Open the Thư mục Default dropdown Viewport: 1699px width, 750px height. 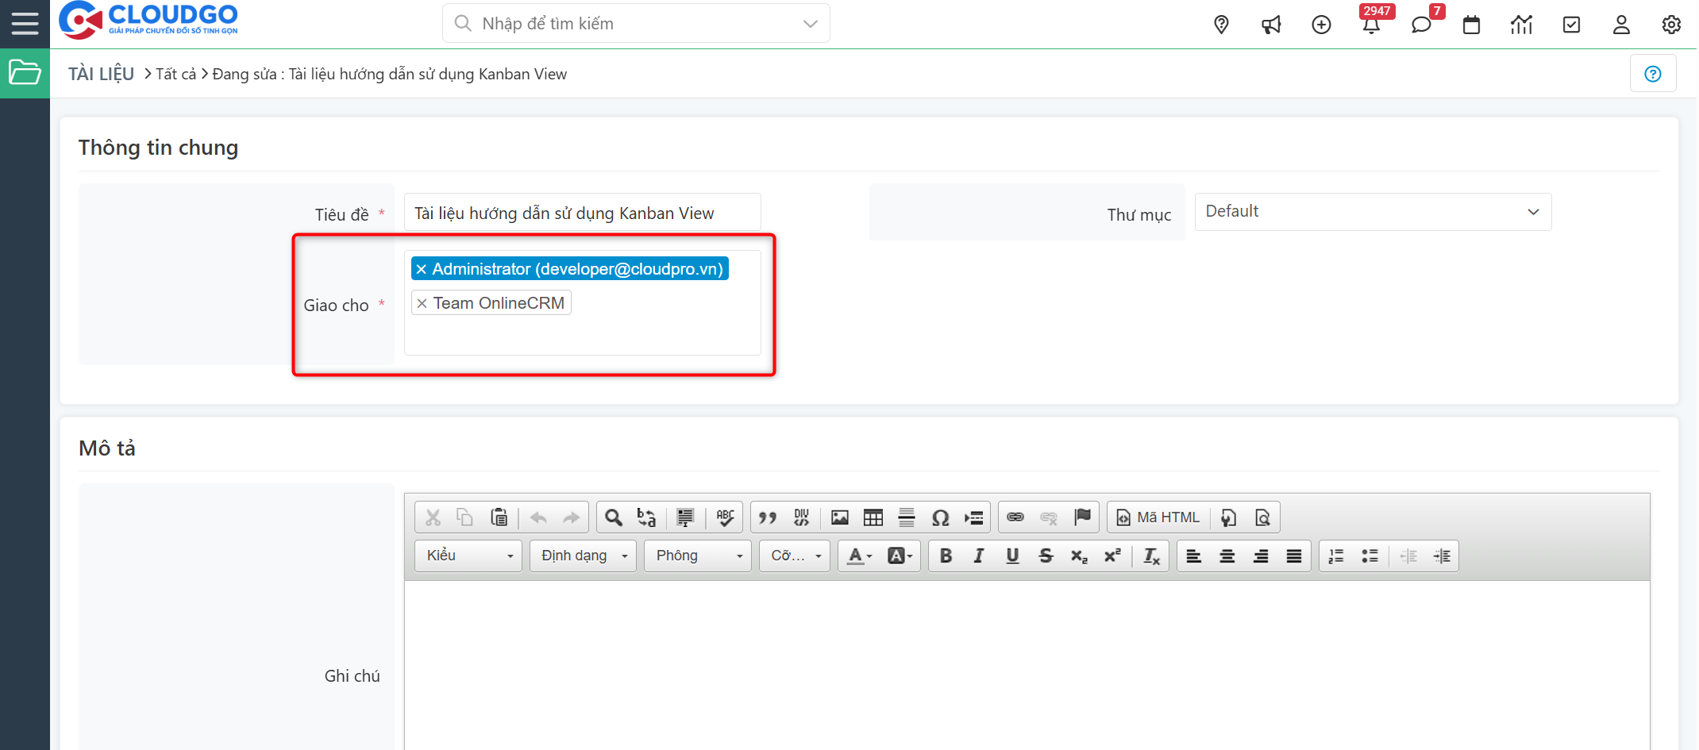pyautogui.click(x=1373, y=211)
